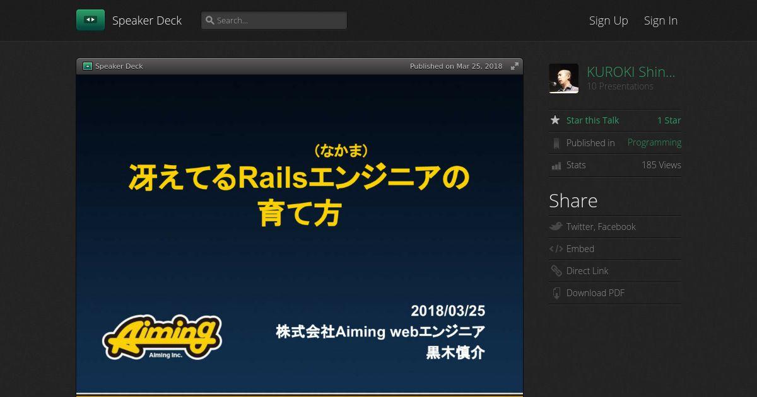This screenshot has height=397, width=757.
Task: Click the Speaker Deck label in player header
Action: [119, 66]
